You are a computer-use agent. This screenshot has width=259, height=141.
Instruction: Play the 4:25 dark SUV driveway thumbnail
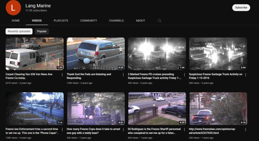[x=157, y=109]
